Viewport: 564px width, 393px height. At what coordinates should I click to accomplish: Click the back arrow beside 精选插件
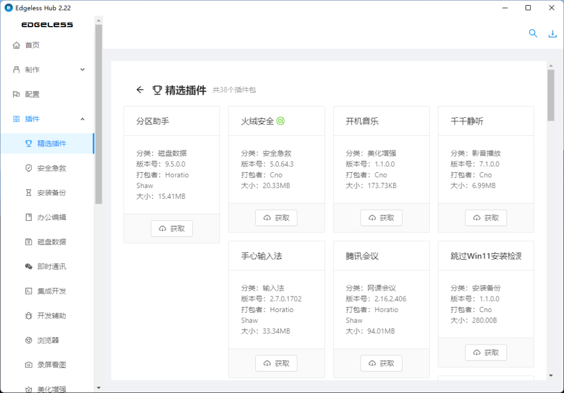click(139, 90)
